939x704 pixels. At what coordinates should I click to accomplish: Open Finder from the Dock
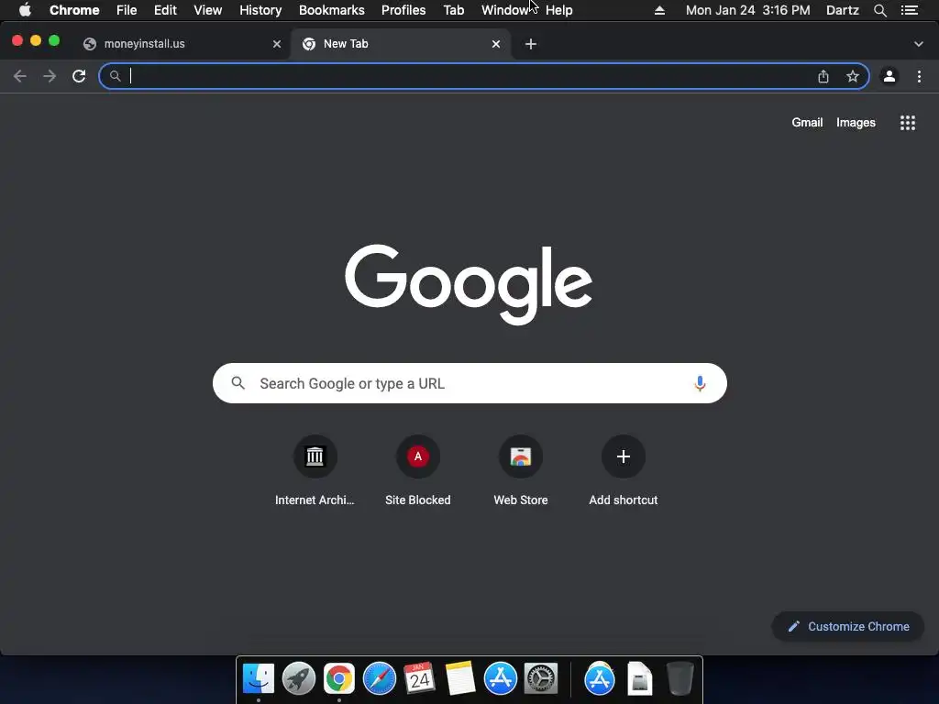pos(259,679)
